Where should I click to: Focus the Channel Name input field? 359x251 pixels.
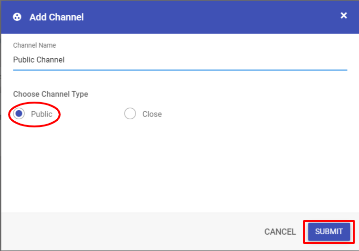[180, 60]
